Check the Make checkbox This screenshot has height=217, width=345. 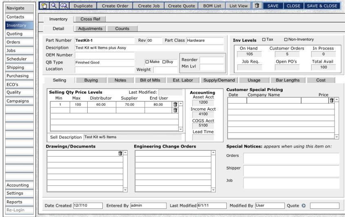point(147,62)
